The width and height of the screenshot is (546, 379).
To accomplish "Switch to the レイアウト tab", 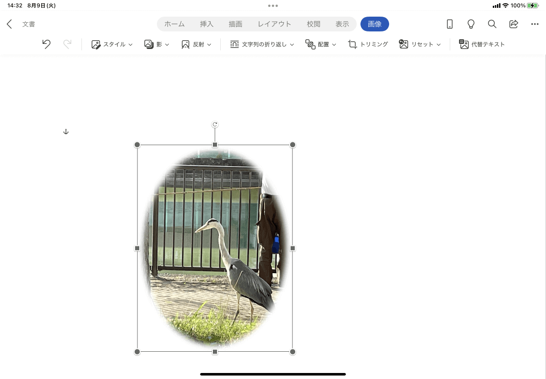I will [x=274, y=24].
